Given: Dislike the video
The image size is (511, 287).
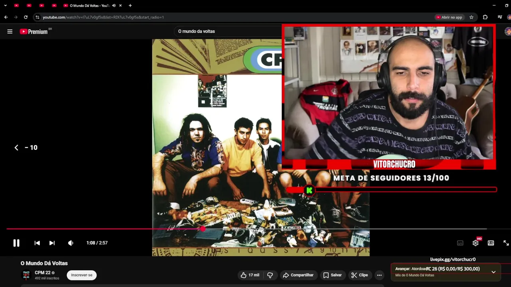Looking at the screenshot, I should tap(270, 275).
